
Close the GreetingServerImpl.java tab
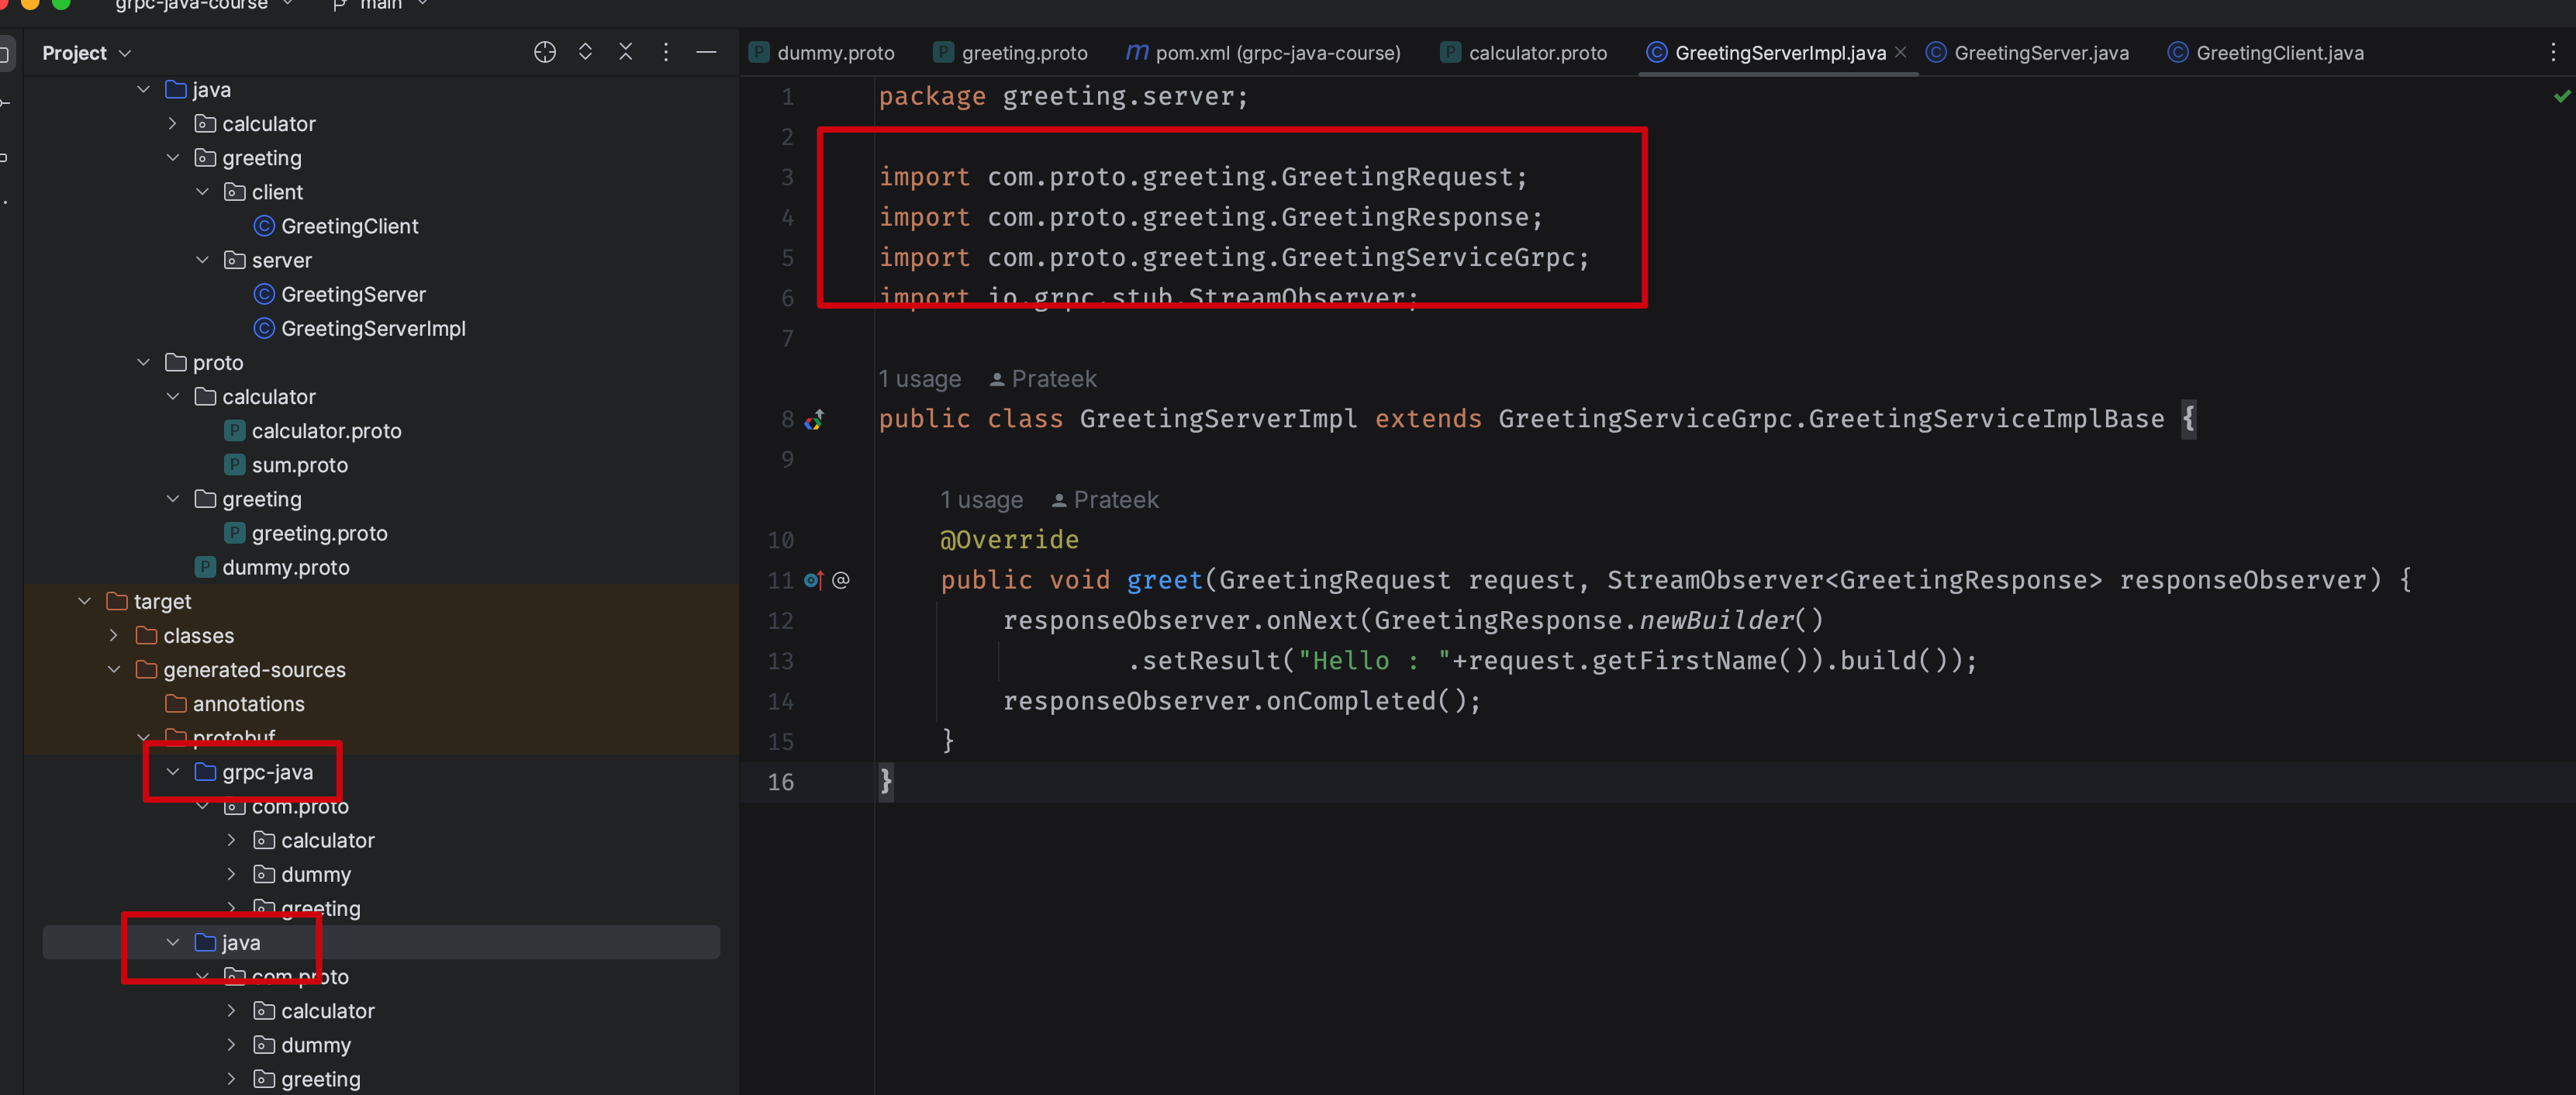pyautogui.click(x=1900, y=52)
